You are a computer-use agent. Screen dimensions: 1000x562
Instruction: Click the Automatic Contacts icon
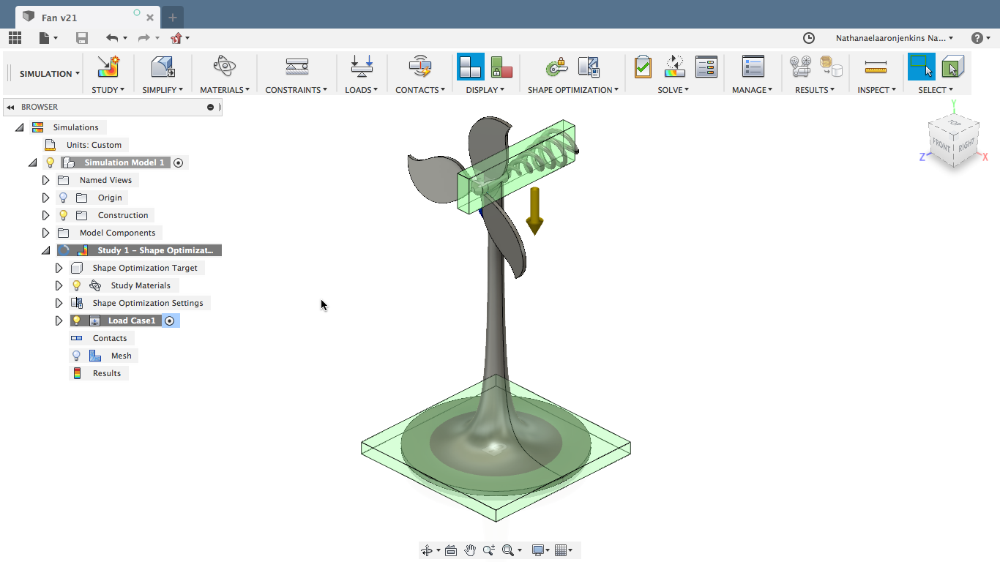point(420,67)
